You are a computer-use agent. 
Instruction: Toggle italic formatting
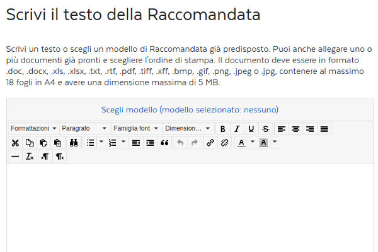coord(237,129)
